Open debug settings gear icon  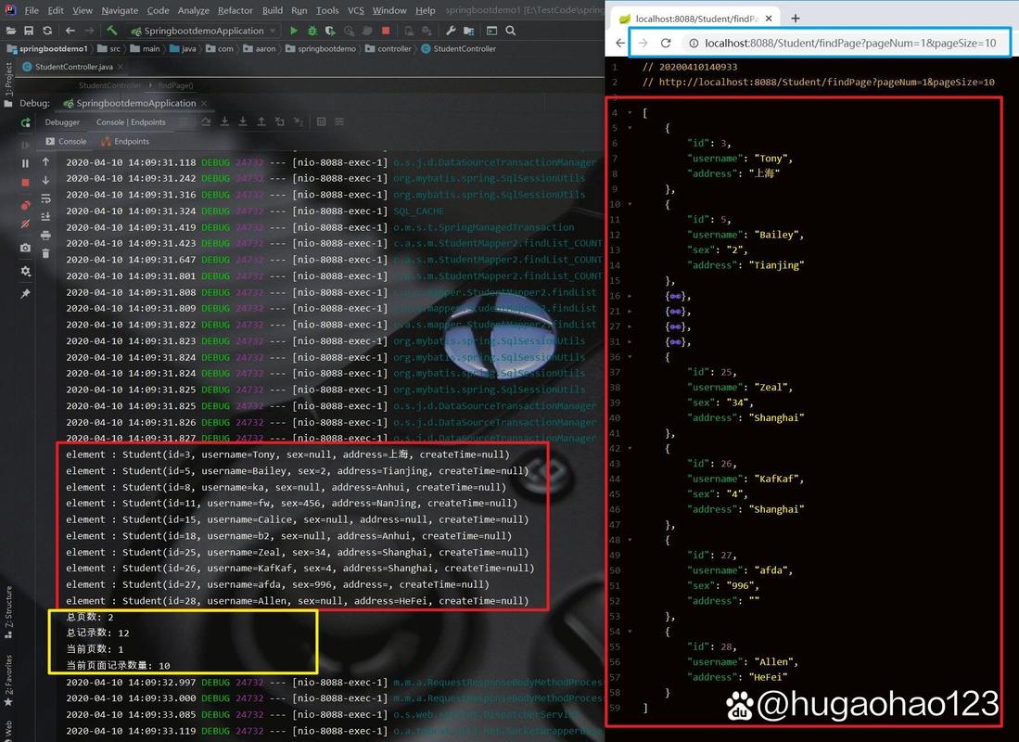[25, 271]
